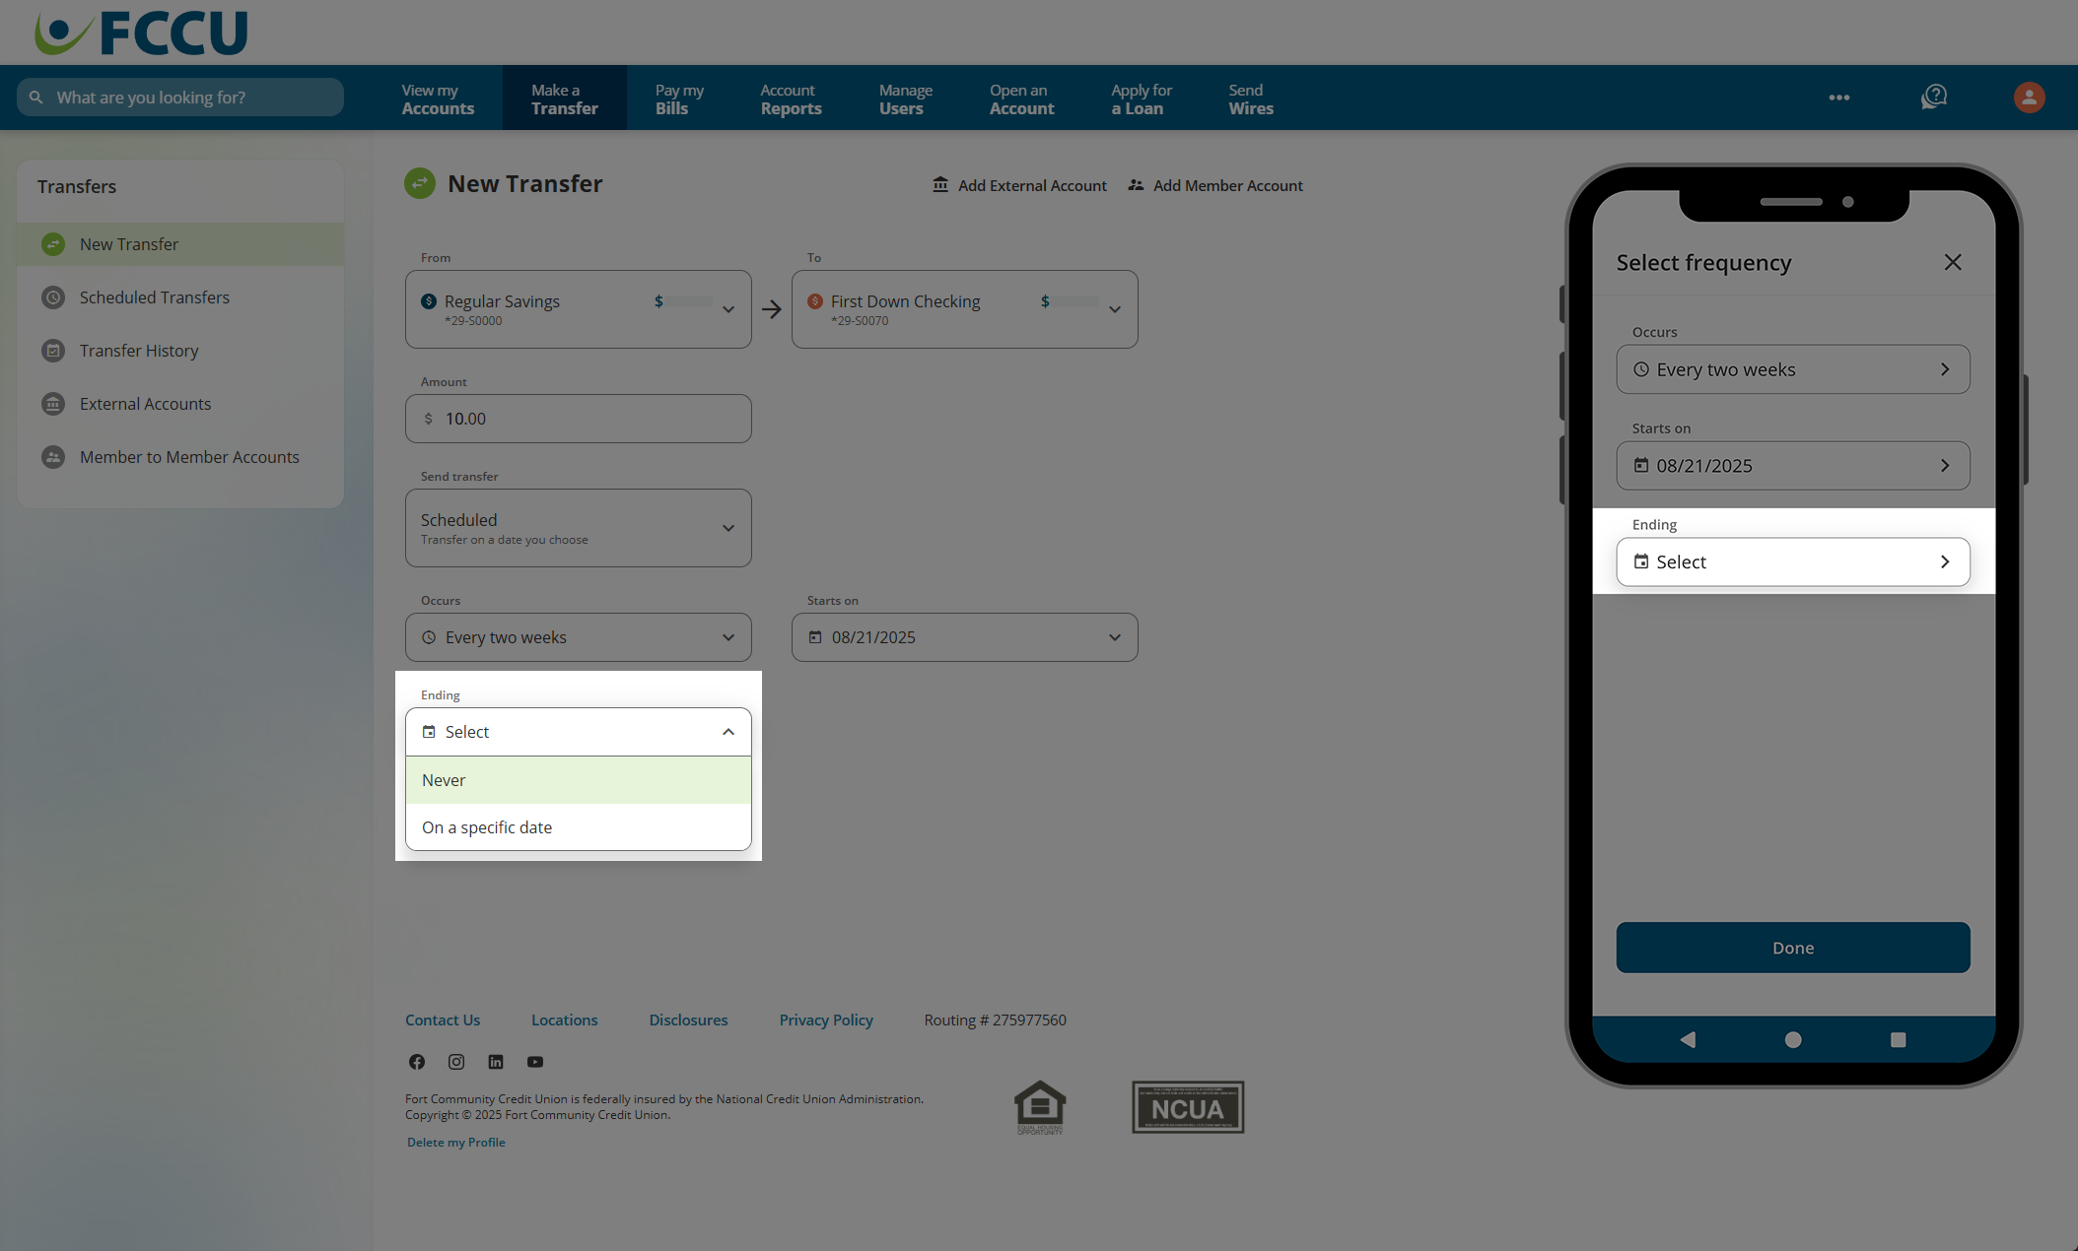Click Add External Account link

click(1020, 185)
